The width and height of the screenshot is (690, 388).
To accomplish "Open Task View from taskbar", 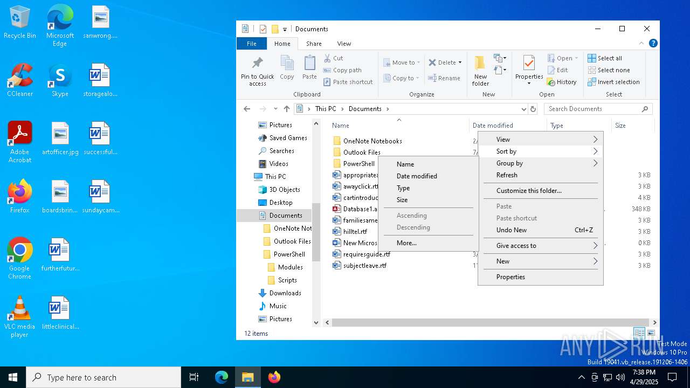I will click(x=194, y=377).
